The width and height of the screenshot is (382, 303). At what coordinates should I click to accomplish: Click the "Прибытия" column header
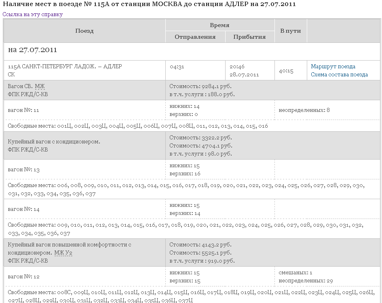point(250,37)
